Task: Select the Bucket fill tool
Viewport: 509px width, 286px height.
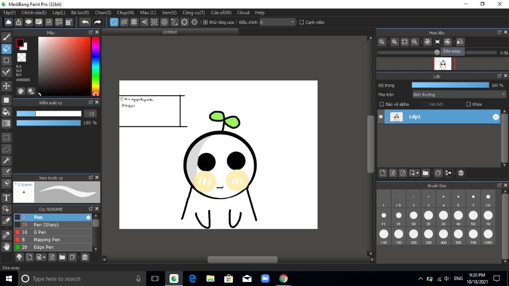Action: tap(6, 112)
